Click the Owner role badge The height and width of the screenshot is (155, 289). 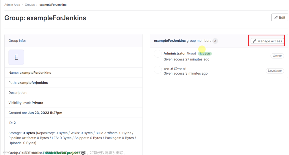click(277, 56)
